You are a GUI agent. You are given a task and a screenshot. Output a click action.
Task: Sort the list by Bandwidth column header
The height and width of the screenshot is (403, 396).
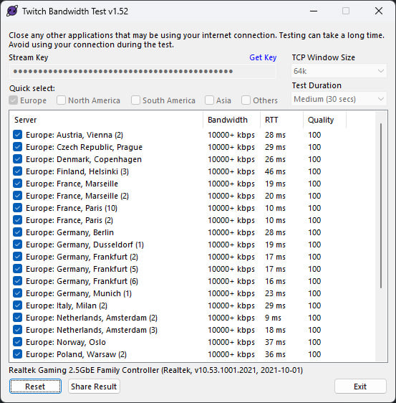tap(231, 120)
